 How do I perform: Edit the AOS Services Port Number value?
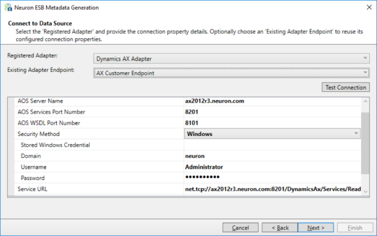point(272,112)
